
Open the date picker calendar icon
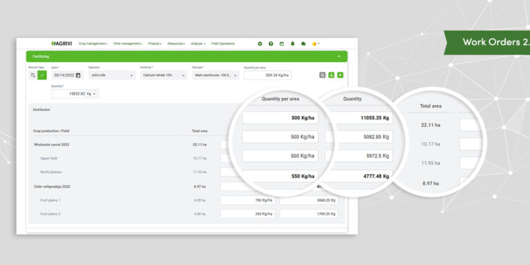tap(78, 75)
